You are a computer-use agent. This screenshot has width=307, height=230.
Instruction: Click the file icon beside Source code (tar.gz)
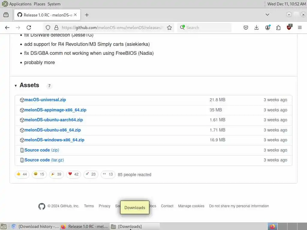coord(22,160)
